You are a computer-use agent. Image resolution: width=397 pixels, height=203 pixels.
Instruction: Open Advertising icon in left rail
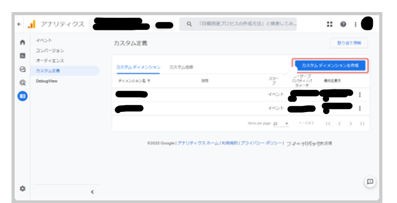pos(23,83)
